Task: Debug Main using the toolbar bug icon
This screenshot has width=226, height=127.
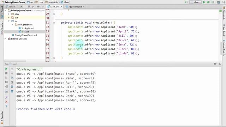Action: (x=208, y=2)
